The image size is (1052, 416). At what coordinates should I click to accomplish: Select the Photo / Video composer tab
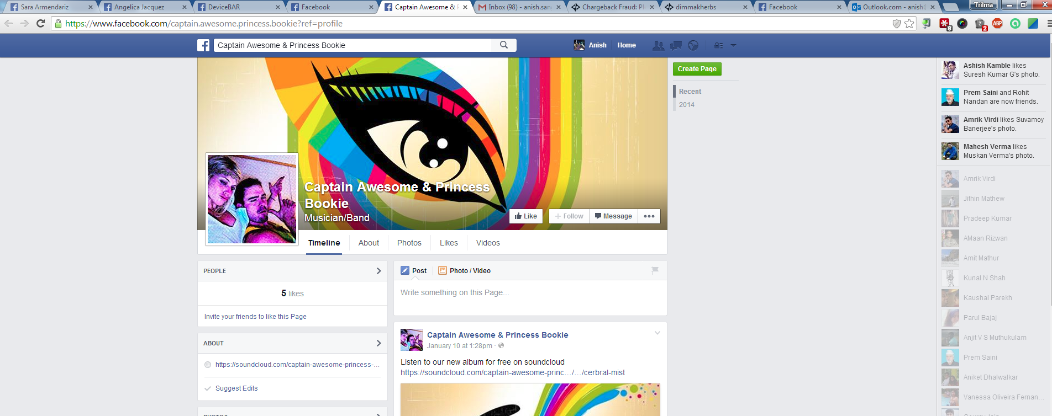[464, 270]
